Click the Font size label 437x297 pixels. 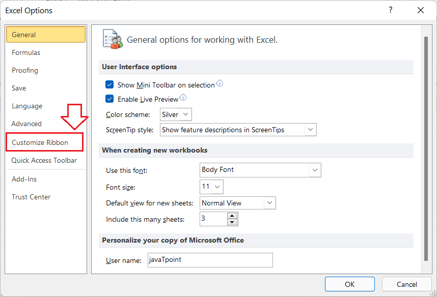click(x=120, y=187)
